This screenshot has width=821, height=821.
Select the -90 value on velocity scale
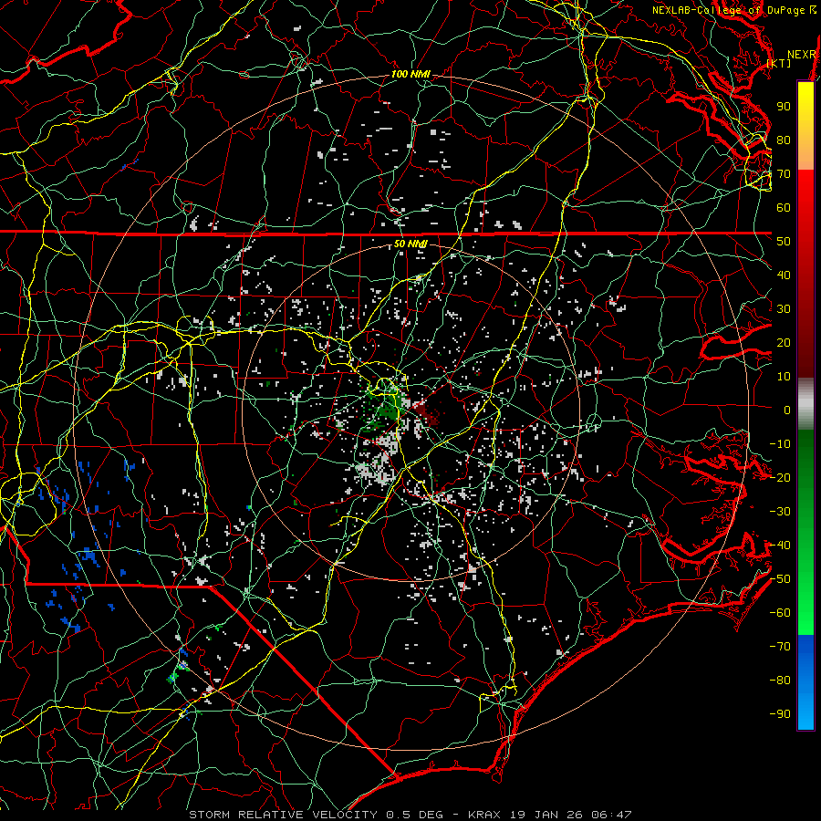click(780, 714)
